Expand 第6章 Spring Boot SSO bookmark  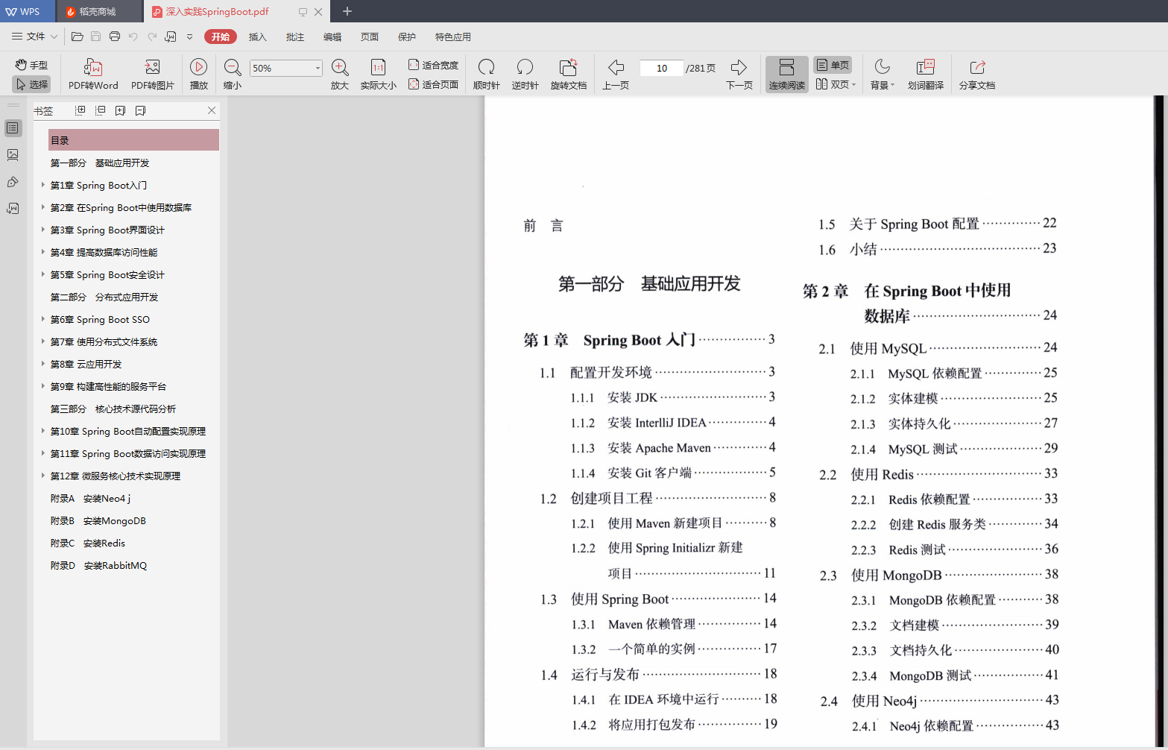43,319
